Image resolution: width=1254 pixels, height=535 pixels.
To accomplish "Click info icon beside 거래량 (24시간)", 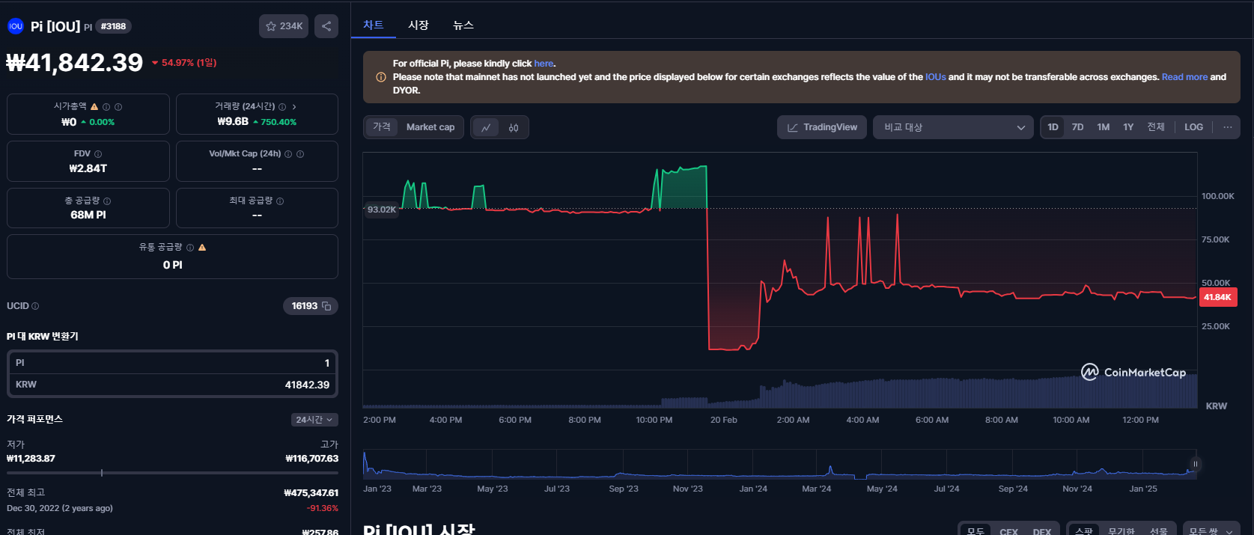I will tap(282, 107).
